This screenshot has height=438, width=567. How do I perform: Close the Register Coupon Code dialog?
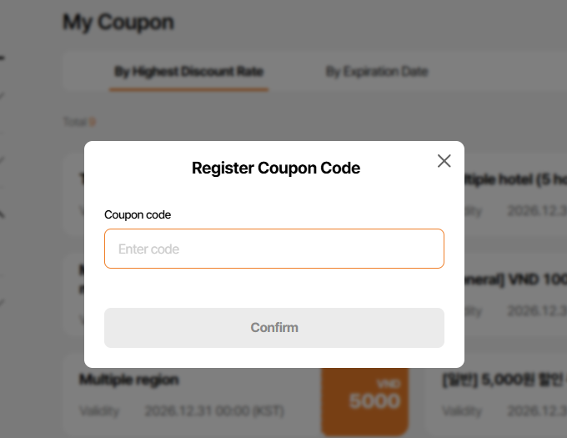444,161
